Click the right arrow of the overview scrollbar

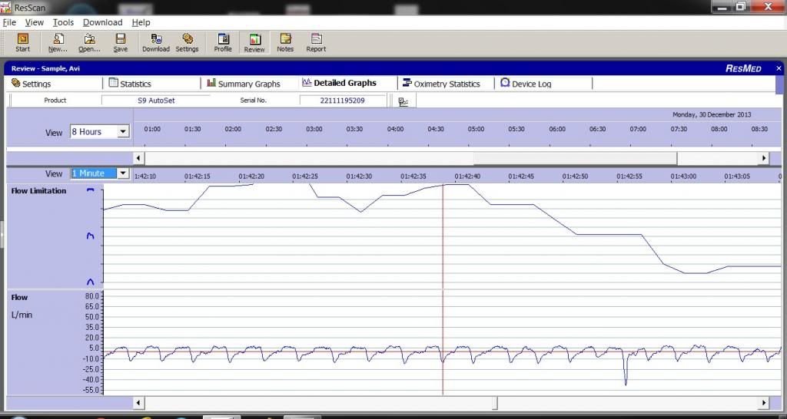764,158
